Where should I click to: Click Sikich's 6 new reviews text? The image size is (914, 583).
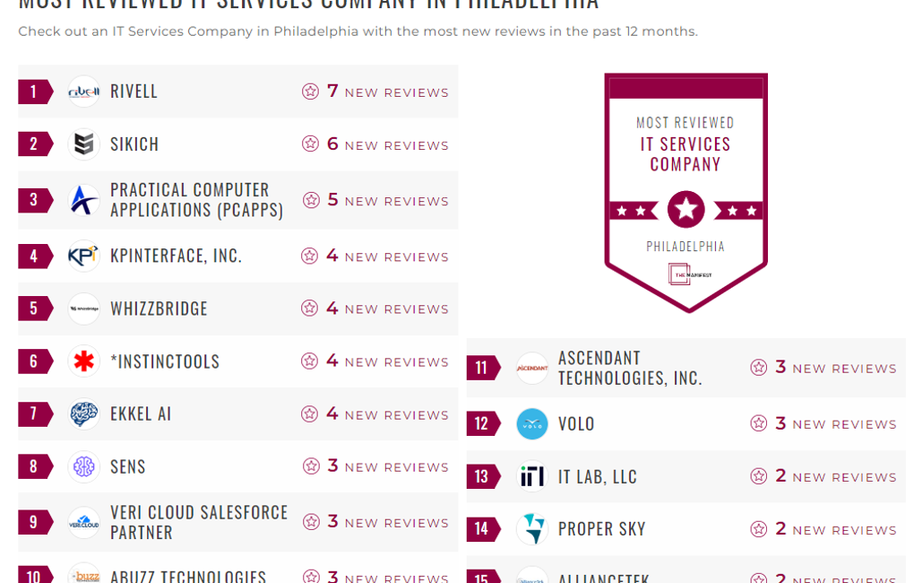386,144
